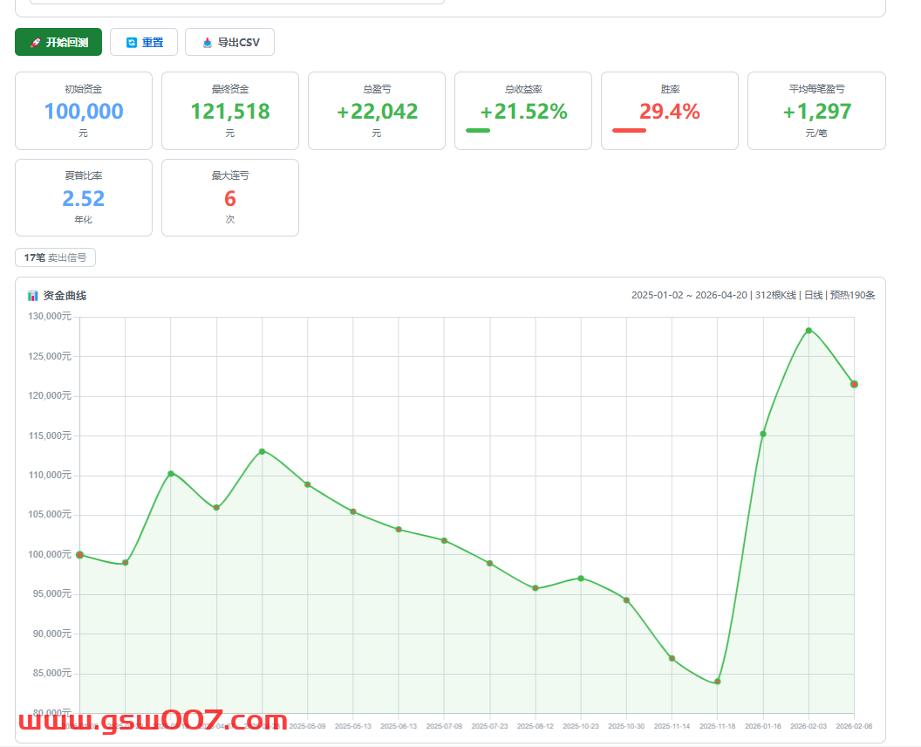This screenshot has width=921, height=747.
Task: Click the 17笔 卖出信号 badge
Action: coord(56,257)
